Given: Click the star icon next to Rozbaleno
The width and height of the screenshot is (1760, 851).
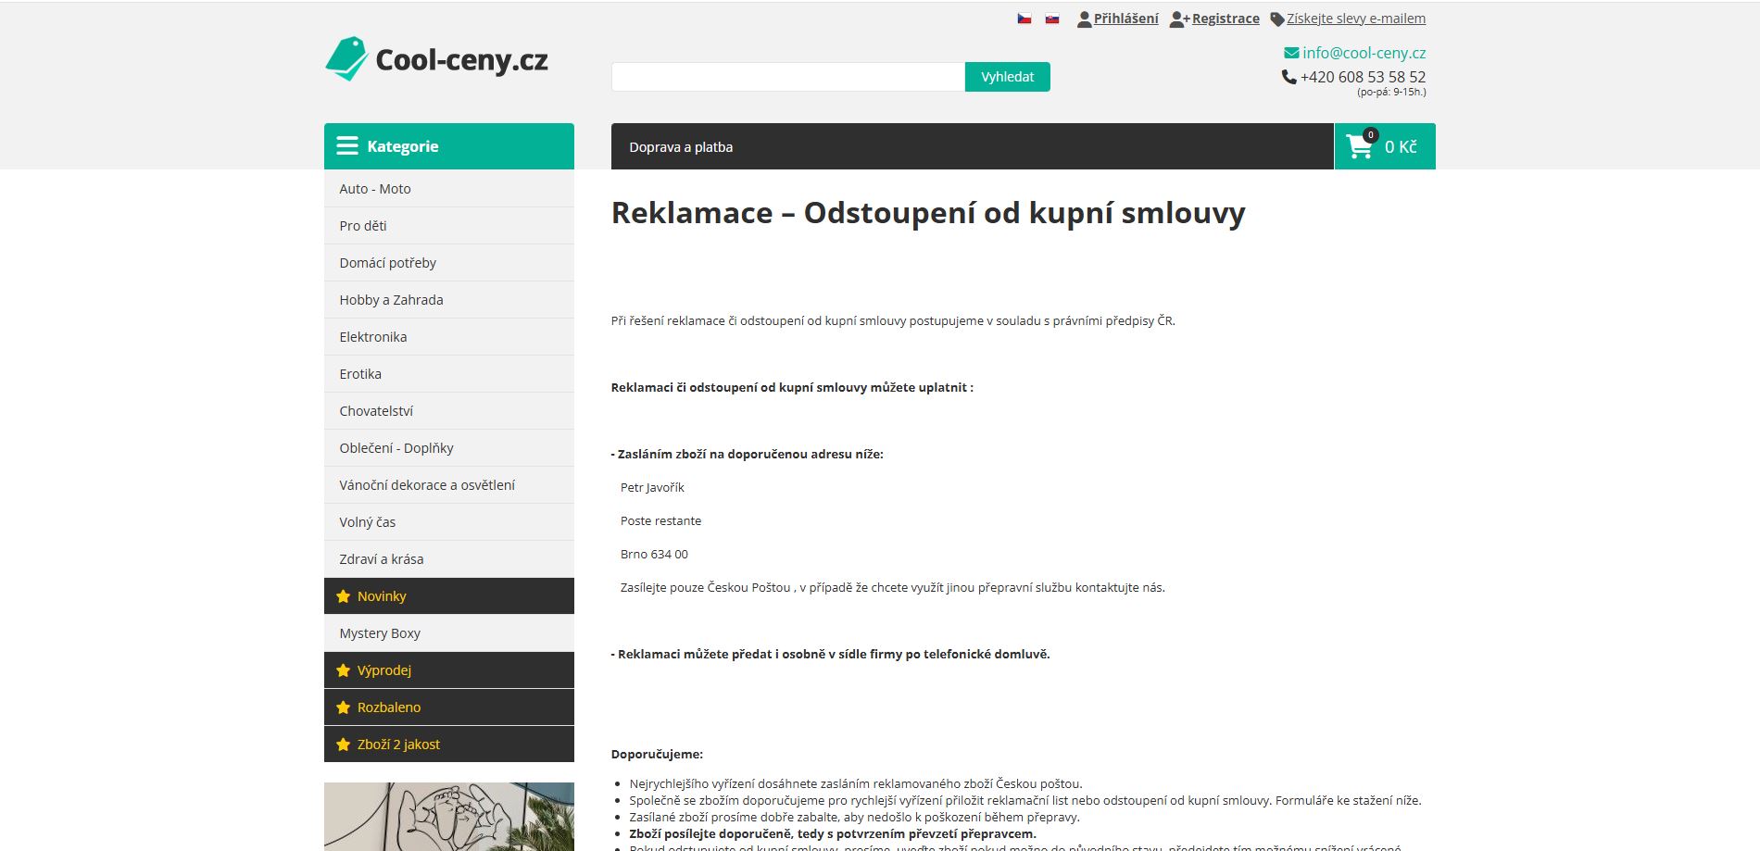Looking at the screenshot, I should pyautogui.click(x=343, y=707).
